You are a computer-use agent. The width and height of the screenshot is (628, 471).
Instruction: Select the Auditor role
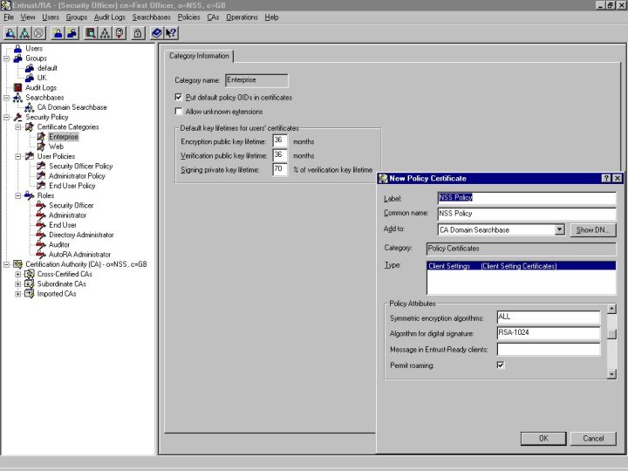pyautogui.click(x=59, y=245)
